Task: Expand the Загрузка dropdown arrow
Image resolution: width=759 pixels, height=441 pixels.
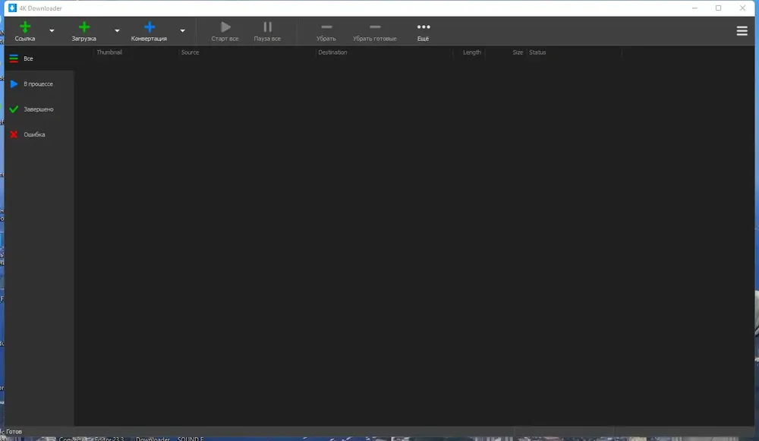Action: [117, 30]
